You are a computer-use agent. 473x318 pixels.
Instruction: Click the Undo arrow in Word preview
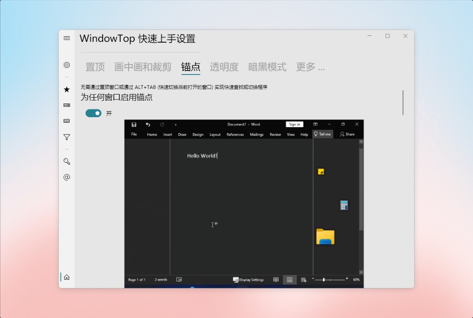tap(148, 124)
